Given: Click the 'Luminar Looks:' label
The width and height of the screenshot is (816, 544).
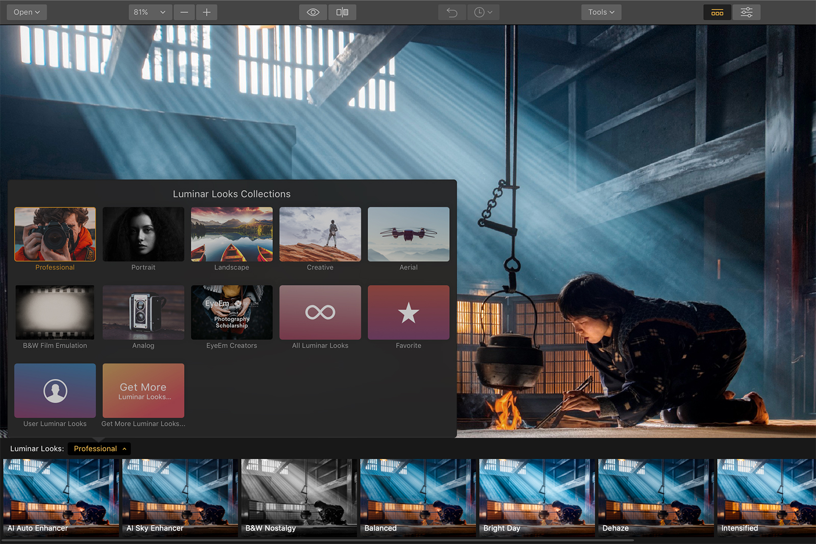Looking at the screenshot, I should [x=37, y=449].
